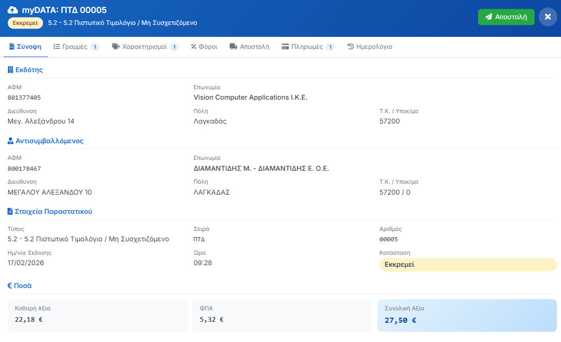Click the history icon in Ημερολόγιο tab
Screen dimensions: 561x342
350,47
